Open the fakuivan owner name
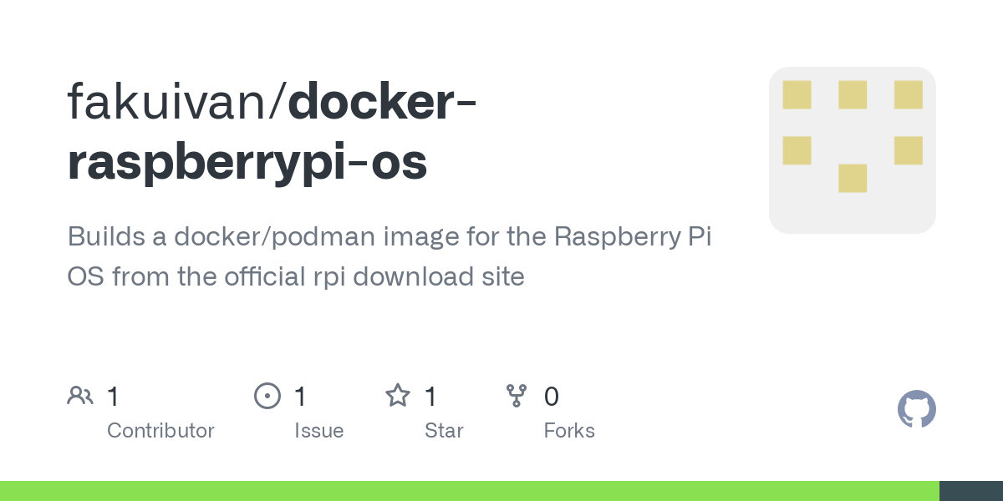Image resolution: width=1003 pixels, height=501 pixels. [x=171, y=101]
